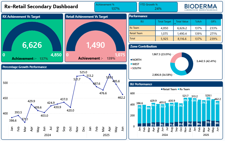Click the sort arrow under Total Value header
Screen dimensions: 225x141
coord(175,24)
